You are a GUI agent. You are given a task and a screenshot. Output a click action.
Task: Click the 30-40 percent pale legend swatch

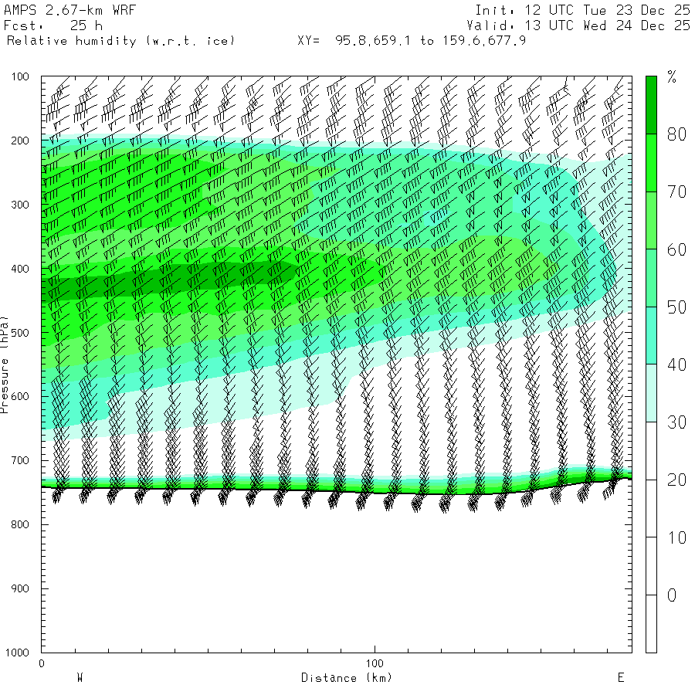coord(651,393)
